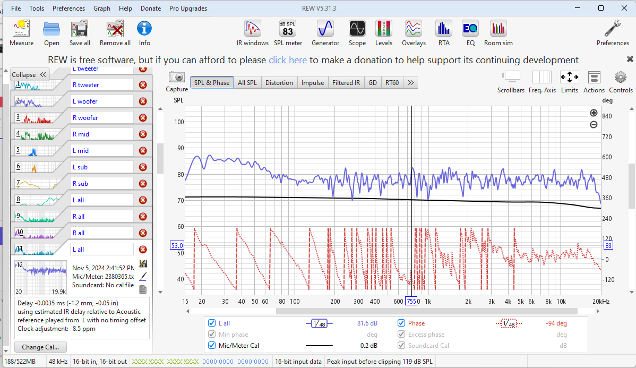
Task: Edit the R woofer name field
Action: coord(102,118)
